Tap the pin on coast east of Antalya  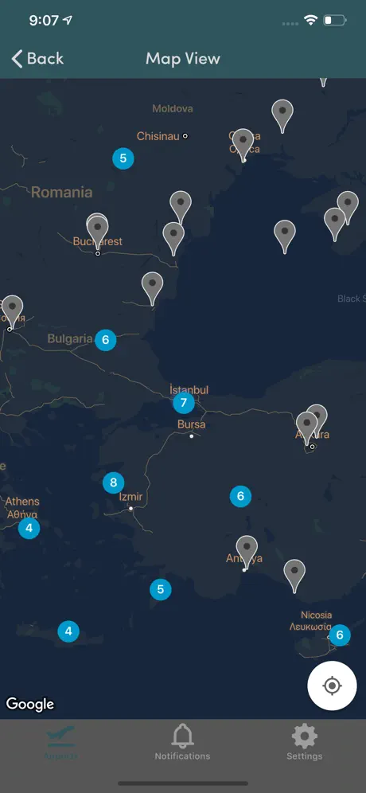click(x=294, y=576)
